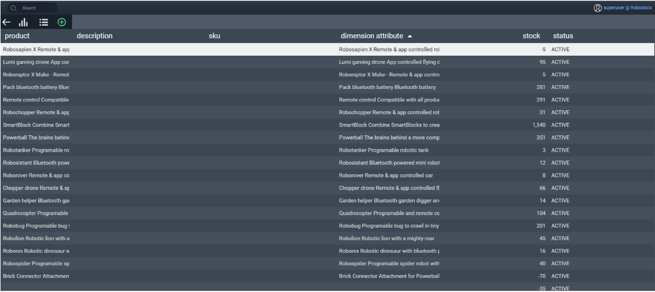655x292 pixels.
Task: Select Remote control Compatible product cell
Action: 36,100
